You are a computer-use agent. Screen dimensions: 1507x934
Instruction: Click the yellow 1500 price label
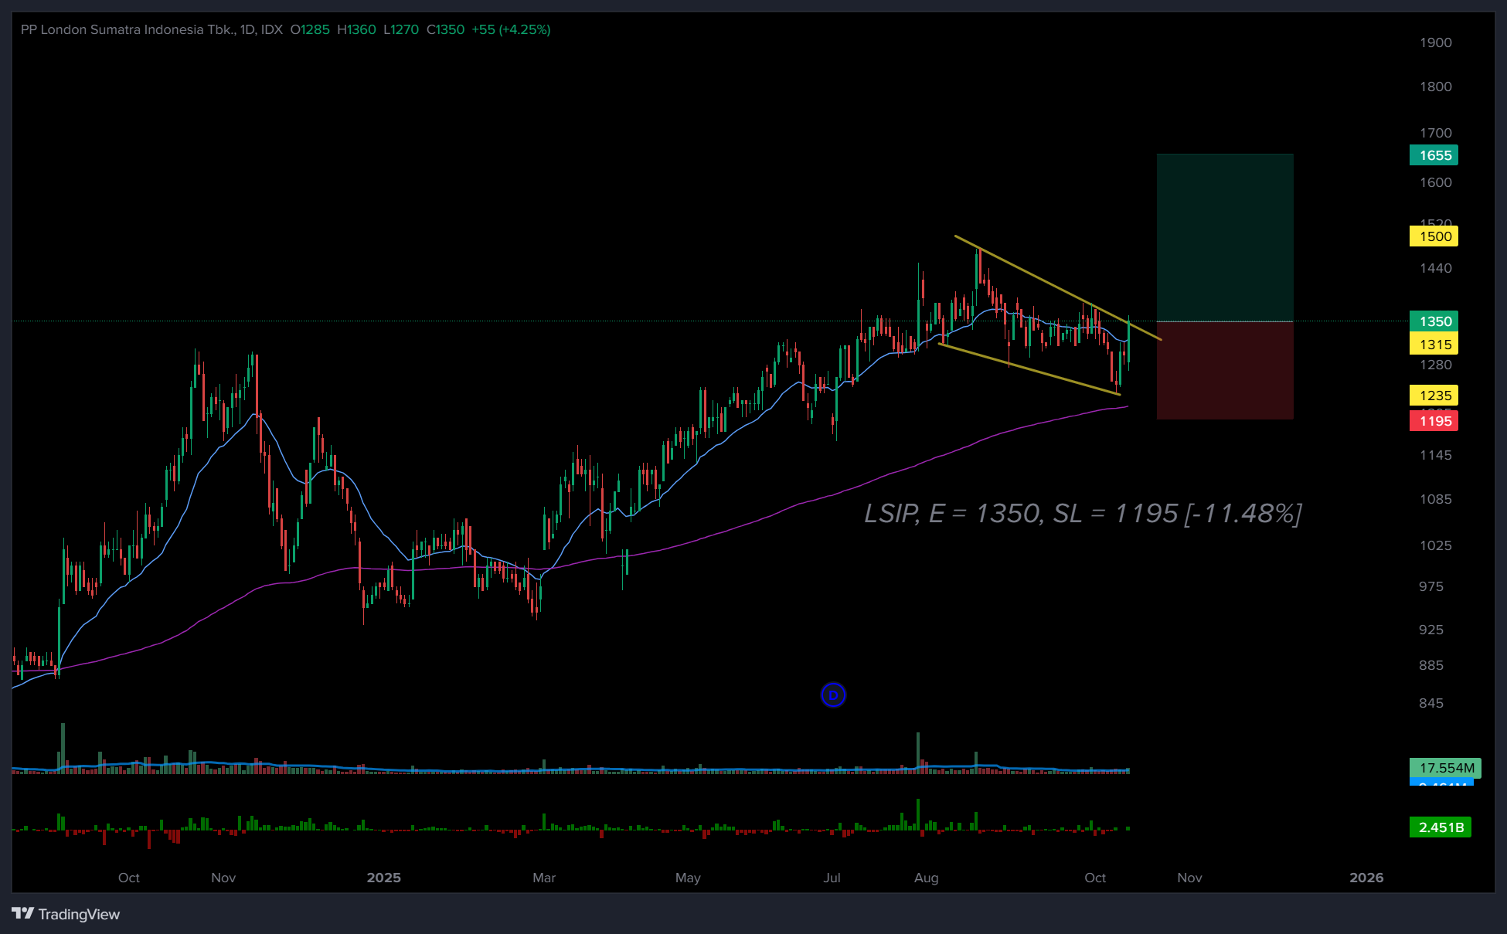tap(1434, 236)
